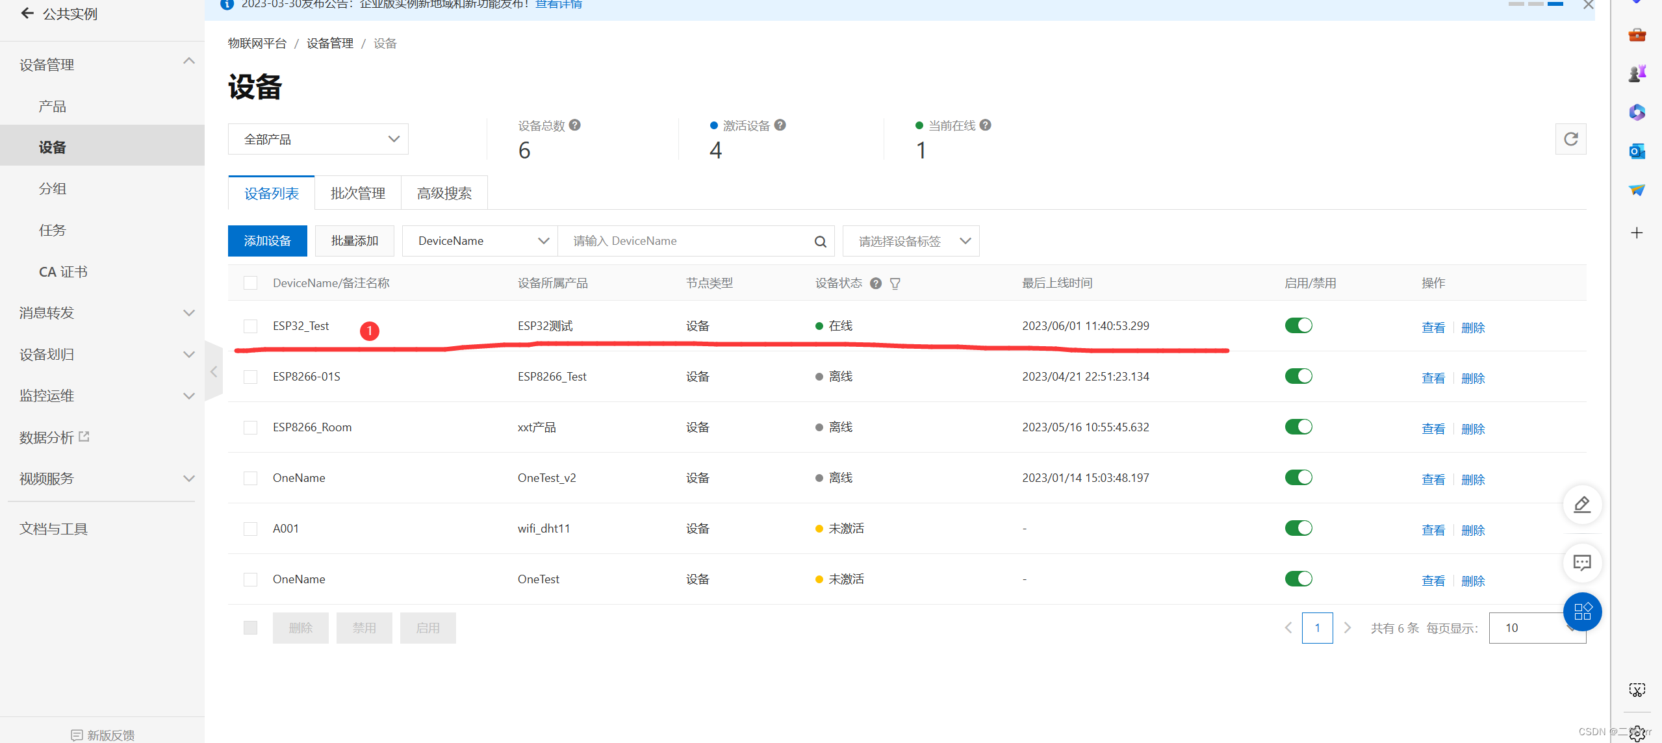Click the device status filter funnel icon
The width and height of the screenshot is (1662, 743).
[895, 284]
